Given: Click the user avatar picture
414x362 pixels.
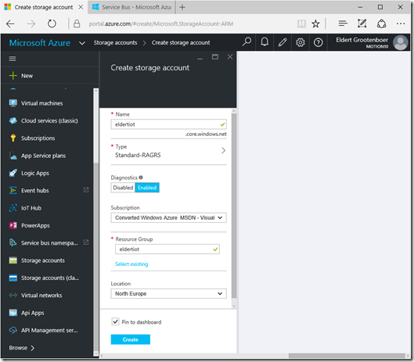Looking at the screenshot, I should pos(401,42).
